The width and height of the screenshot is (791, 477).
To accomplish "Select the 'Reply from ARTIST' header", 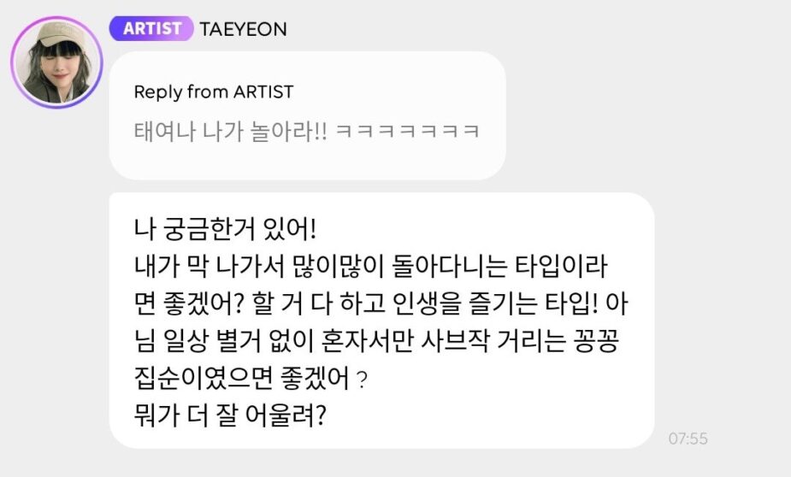I will point(214,92).
